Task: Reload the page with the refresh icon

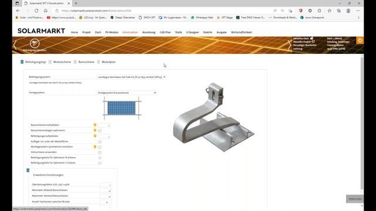Action: pos(36,11)
